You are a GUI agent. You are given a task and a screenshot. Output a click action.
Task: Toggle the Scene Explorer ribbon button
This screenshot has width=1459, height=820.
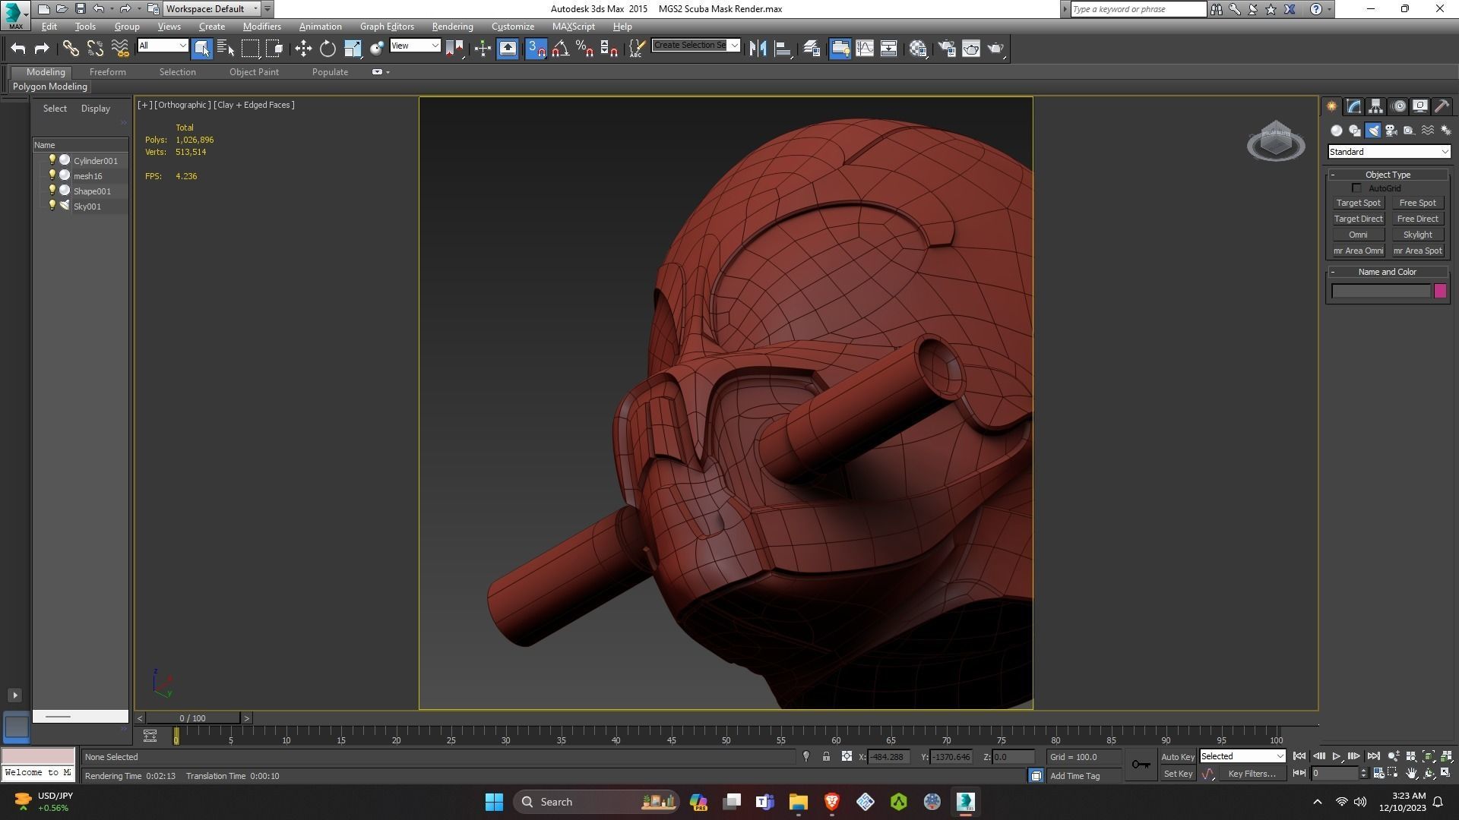(840, 49)
